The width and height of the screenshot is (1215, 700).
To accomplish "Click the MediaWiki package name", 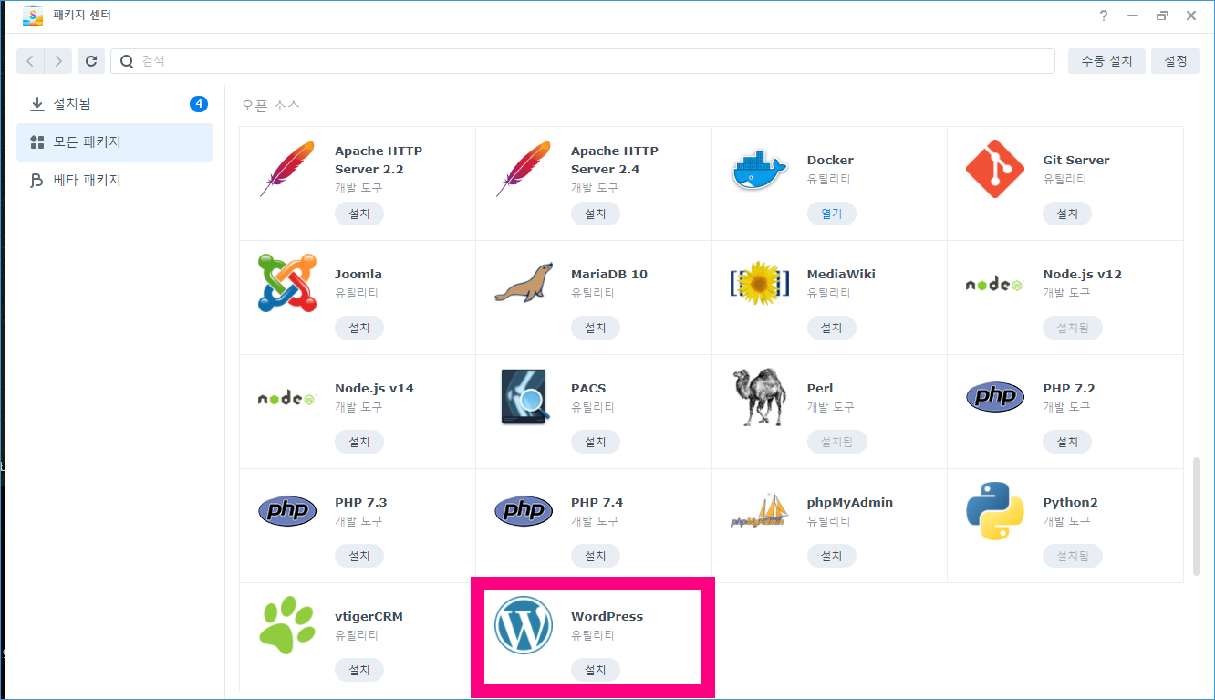I will [843, 274].
